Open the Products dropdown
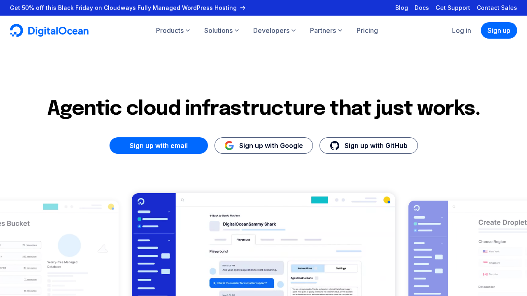This screenshot has width=527, height=296. 173,30
